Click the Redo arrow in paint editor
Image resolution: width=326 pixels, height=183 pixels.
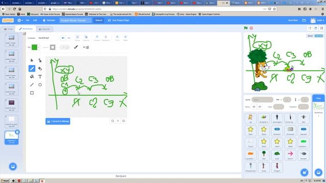68,38
